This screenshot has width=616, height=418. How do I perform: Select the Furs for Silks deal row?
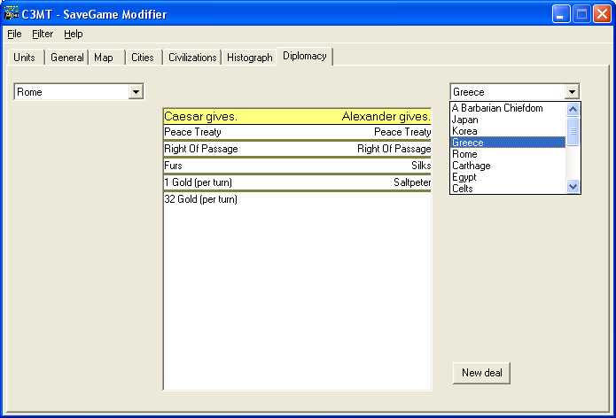click(x=297, y=166)
